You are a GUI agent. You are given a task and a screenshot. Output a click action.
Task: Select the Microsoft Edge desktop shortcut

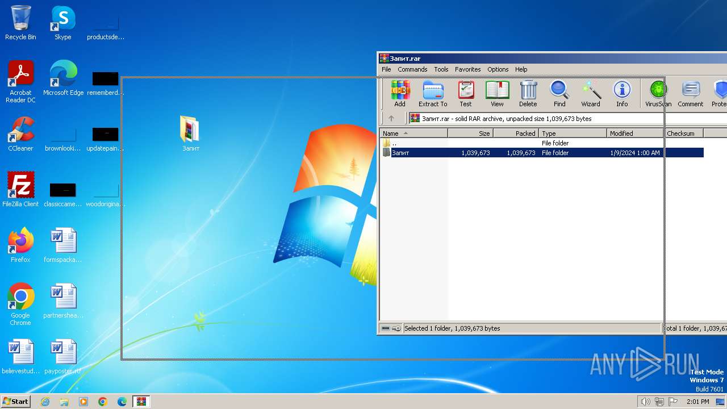[63, 78]
